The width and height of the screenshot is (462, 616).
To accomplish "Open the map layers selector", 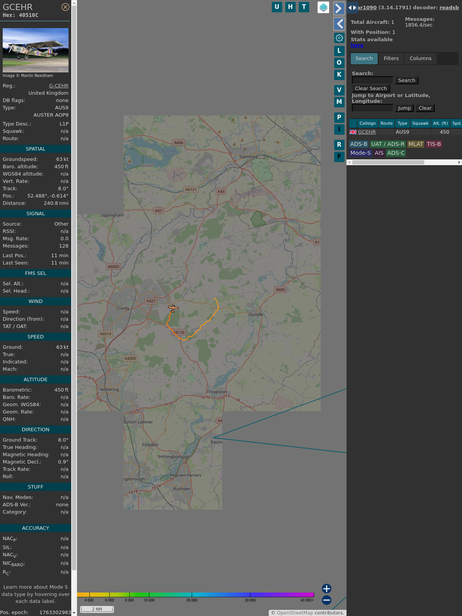I will click(x=323, y=7).
